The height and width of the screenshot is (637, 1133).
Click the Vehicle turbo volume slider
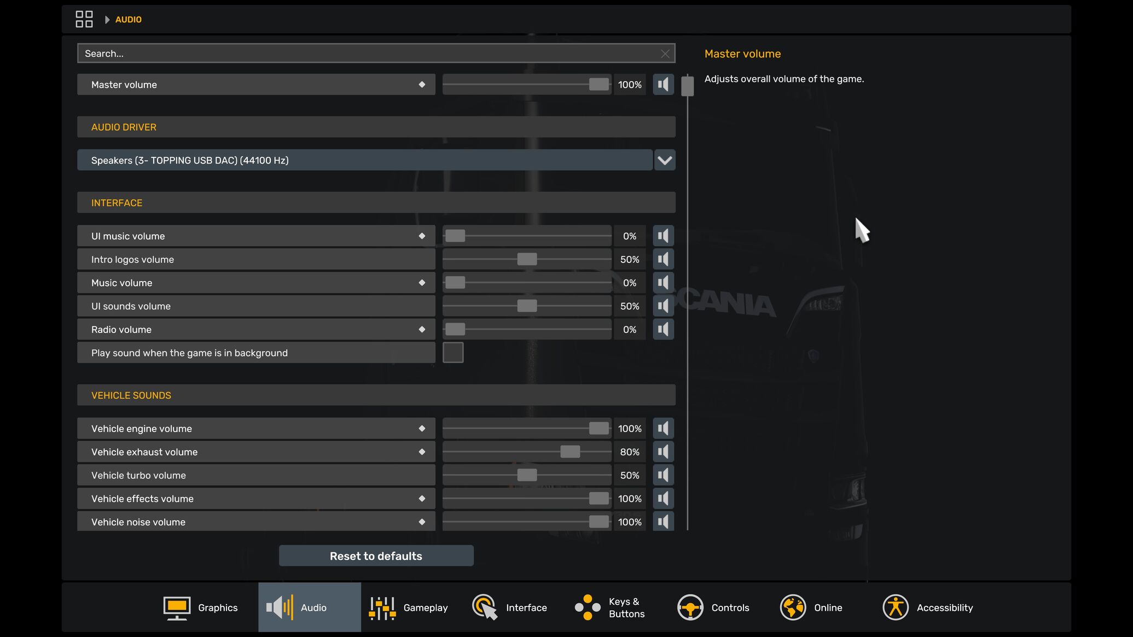527,475
